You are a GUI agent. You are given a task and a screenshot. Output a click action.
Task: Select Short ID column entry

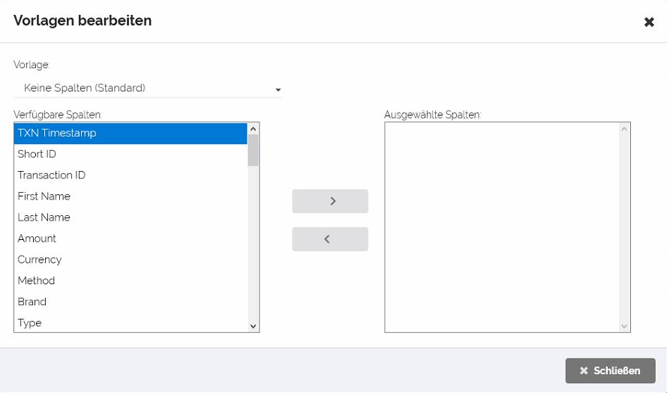coord(131,154)
